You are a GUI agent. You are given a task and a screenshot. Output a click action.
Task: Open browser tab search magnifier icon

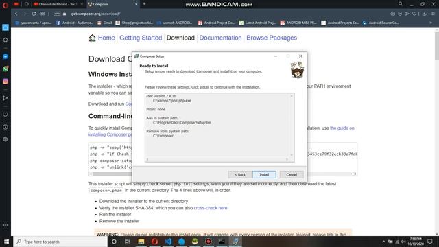(x=401, y=4)
